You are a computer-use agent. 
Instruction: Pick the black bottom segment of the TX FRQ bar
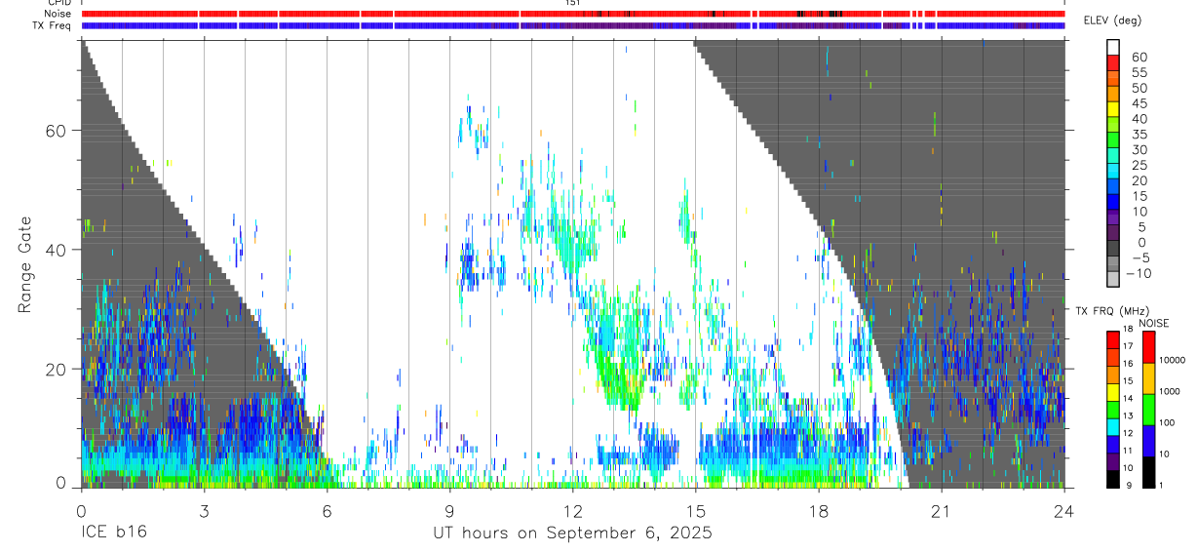pos(1112,479)
